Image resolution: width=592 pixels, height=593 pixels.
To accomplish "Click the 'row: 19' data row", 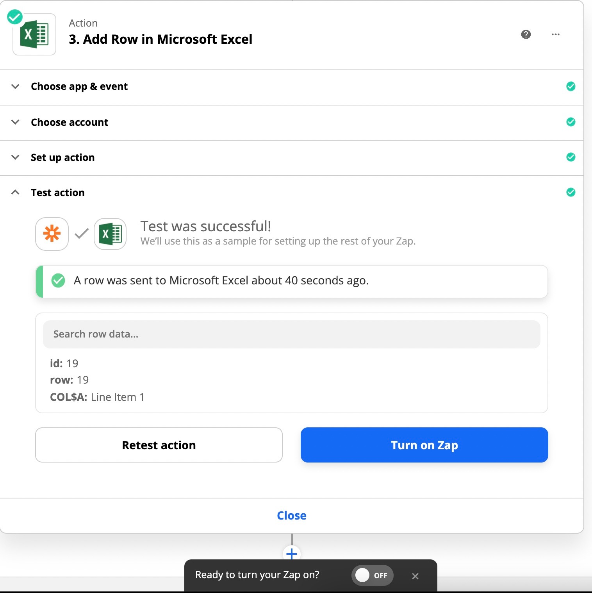I will click(69, 380).
